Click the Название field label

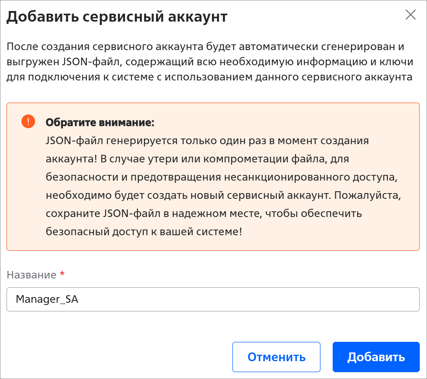(x=32, y=275)
